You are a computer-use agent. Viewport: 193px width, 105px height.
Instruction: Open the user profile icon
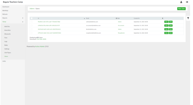tap(181, 2)
